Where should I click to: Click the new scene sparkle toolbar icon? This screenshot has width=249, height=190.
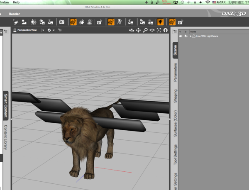click(16, 22)
